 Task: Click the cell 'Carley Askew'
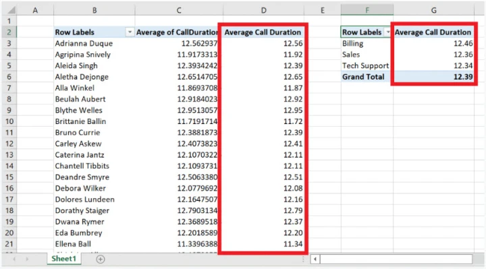pyautogui.click(x=94, y=144)
